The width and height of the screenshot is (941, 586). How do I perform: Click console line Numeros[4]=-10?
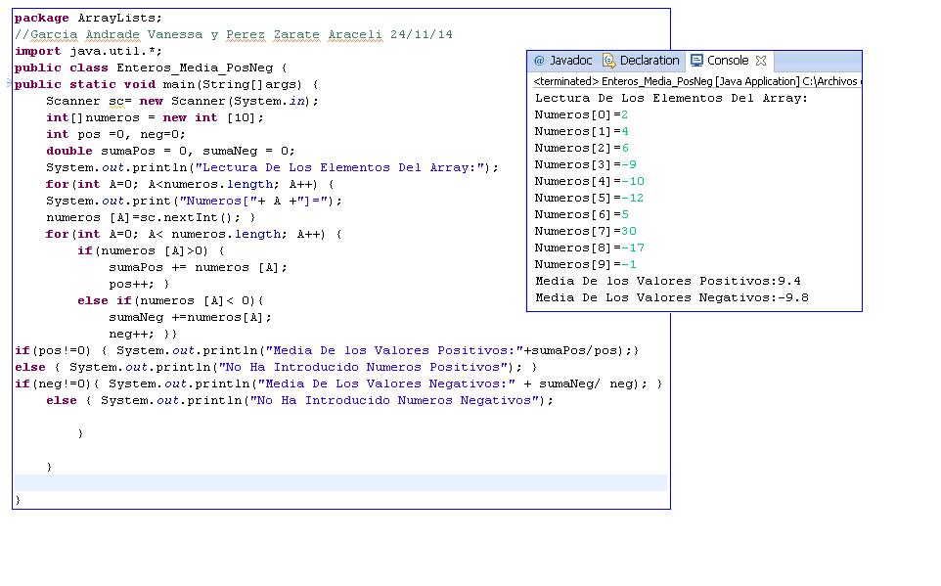click(x=589, y=181)
